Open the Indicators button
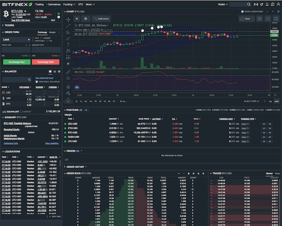The height and width of the screenshot is (226, 282). (x=101, y=19)
